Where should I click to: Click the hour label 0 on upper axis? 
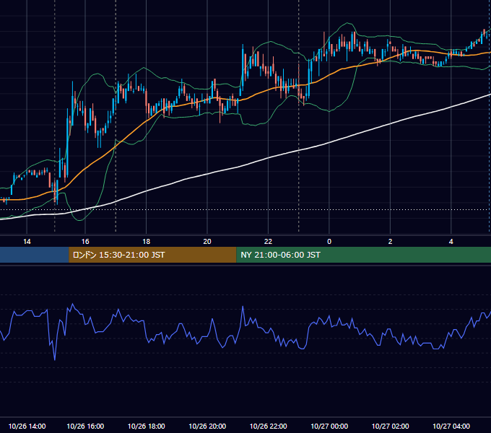pos(329,242)
